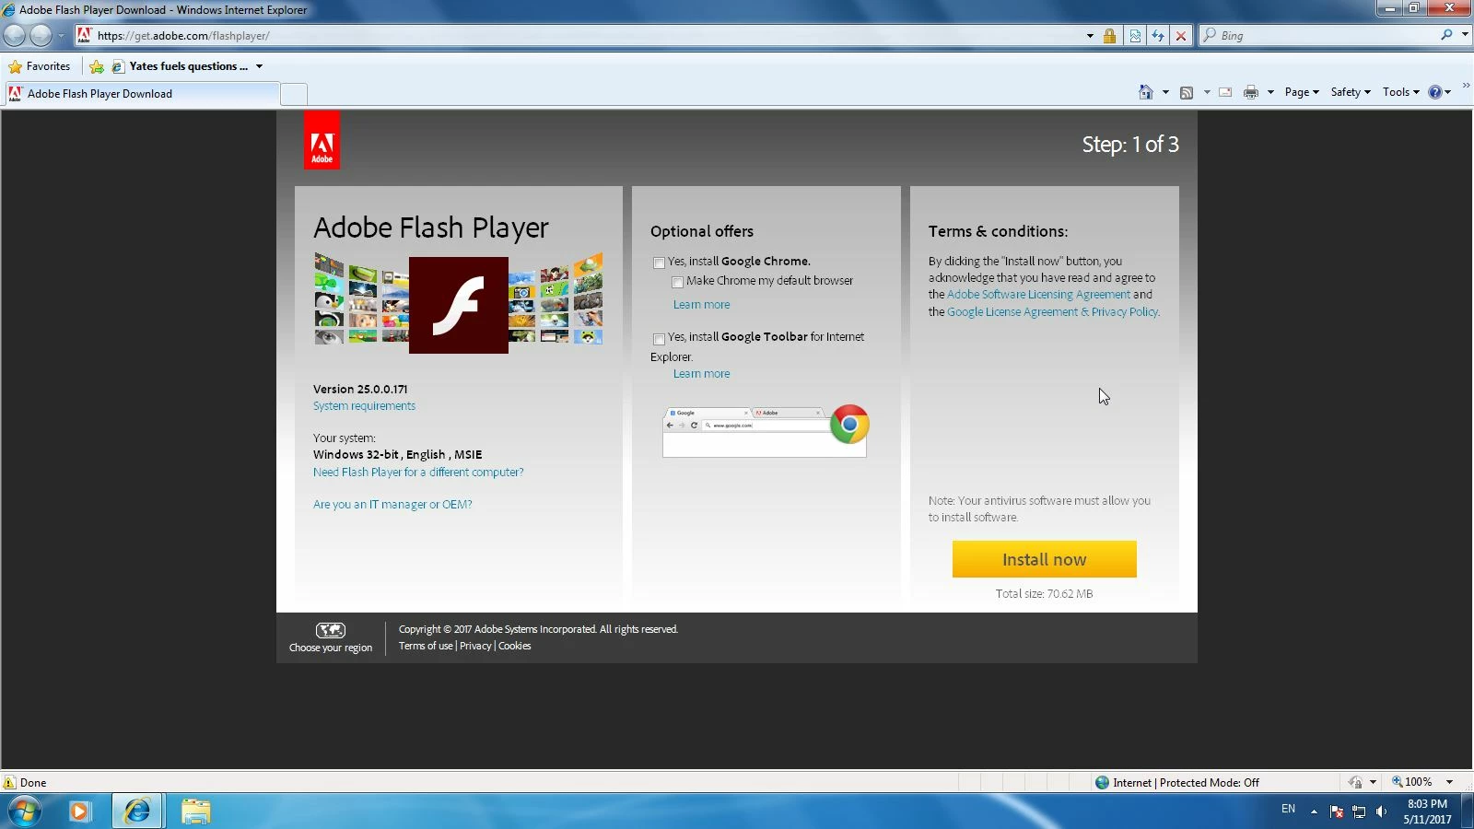Screen dimensions: 1474x829
Task: Expand the Yates fuels questions favorite dropdown
Action: point(259,66)
